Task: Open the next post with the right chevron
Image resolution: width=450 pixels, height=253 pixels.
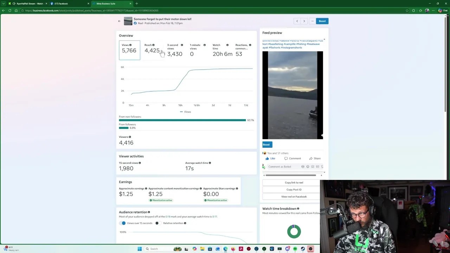Action: 304,21
